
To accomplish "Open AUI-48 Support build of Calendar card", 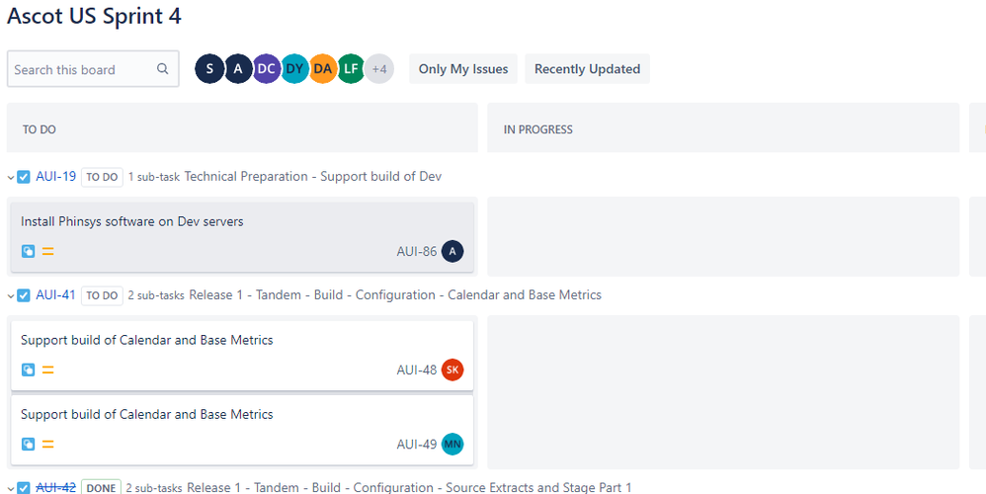I will [242, 356].
